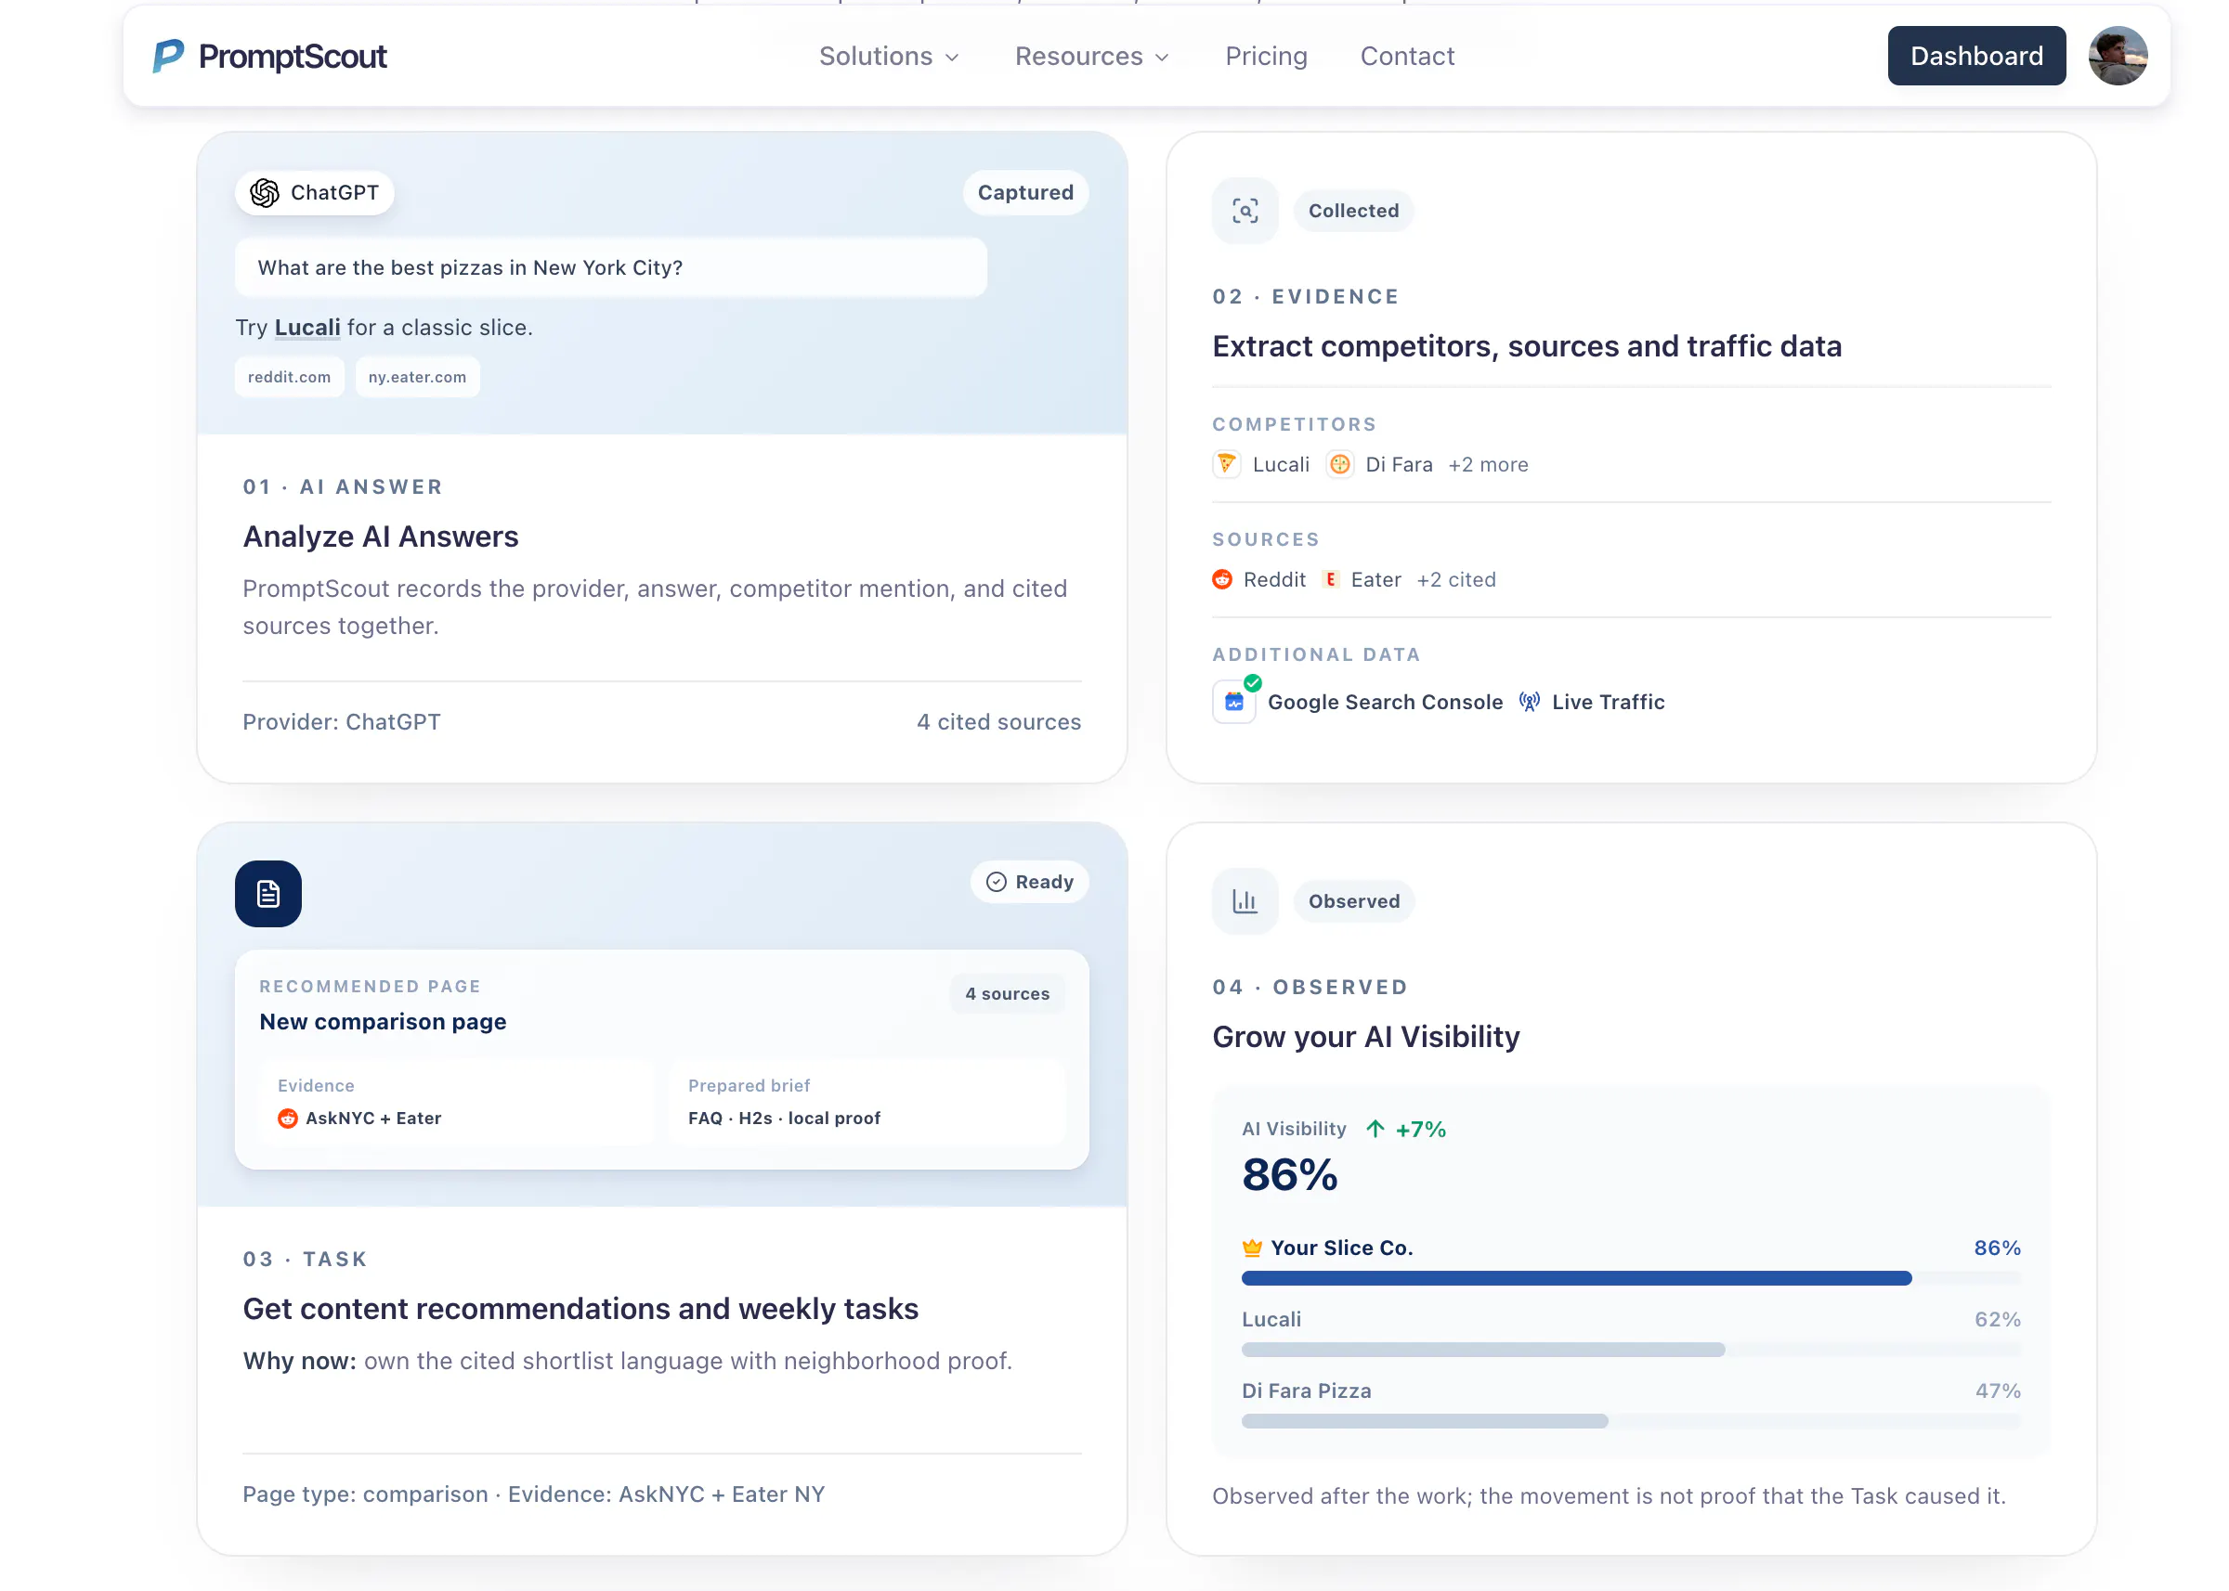Viewport: 2229px width, 1591px height.
Task: Click the 'Eater' source name
Action: pos(1375,580)
